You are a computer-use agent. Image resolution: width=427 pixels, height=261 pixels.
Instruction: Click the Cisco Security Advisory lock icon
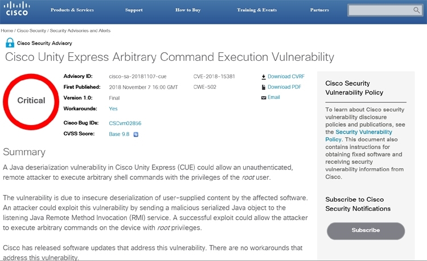[10, 43]
